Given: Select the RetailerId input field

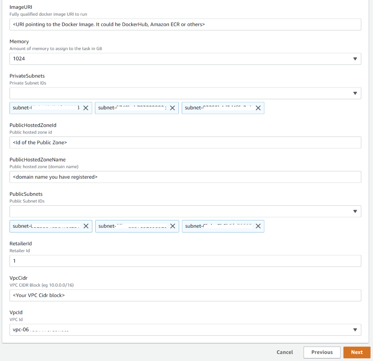Looking at the screenshot, I should [185, 261].
